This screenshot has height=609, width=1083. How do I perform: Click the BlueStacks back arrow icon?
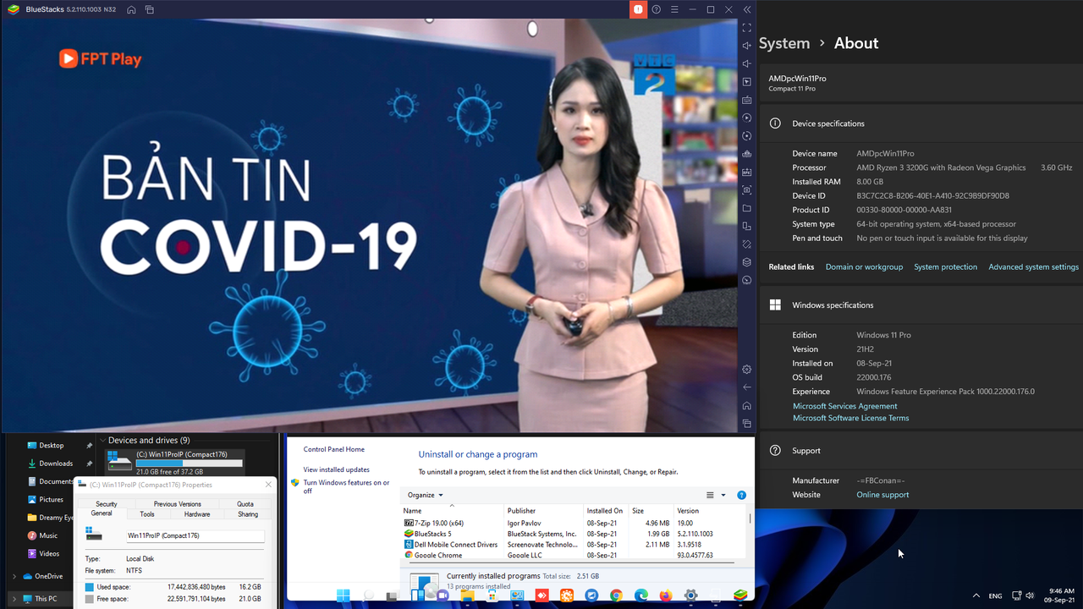pyautogui.click(x=746, y=387)
